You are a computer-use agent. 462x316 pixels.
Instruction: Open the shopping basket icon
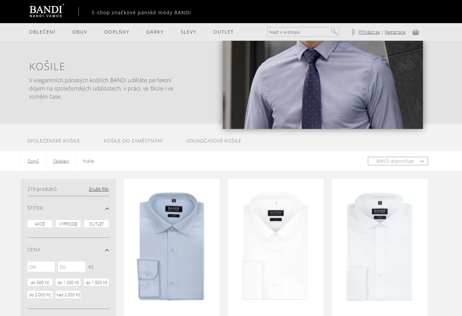[415, 32]
